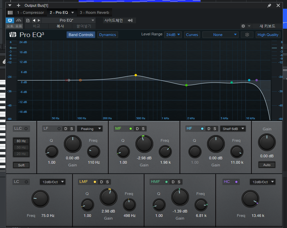Click the snowflake freeze spectrum icon
Viewport: 287px width, 228px height.
247,35
